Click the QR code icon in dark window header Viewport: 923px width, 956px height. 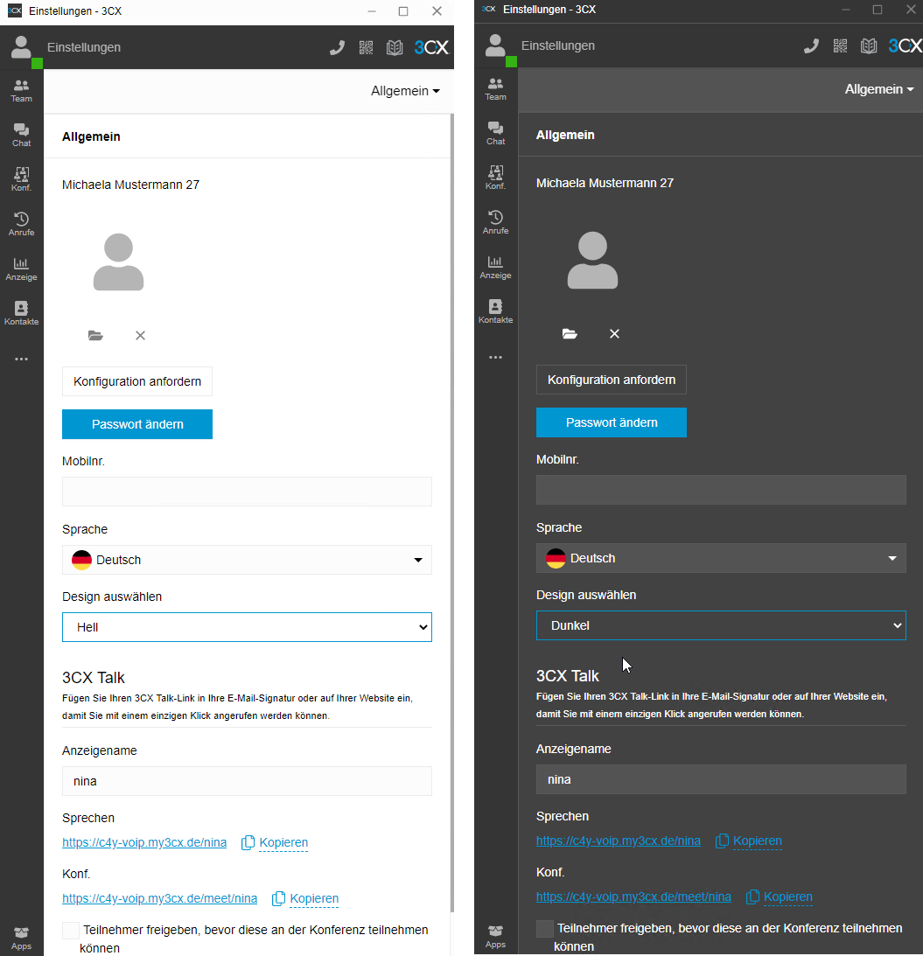click(x=840, y=45)
